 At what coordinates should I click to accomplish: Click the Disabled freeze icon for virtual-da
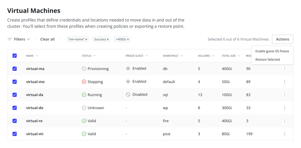tap(128, 95)
